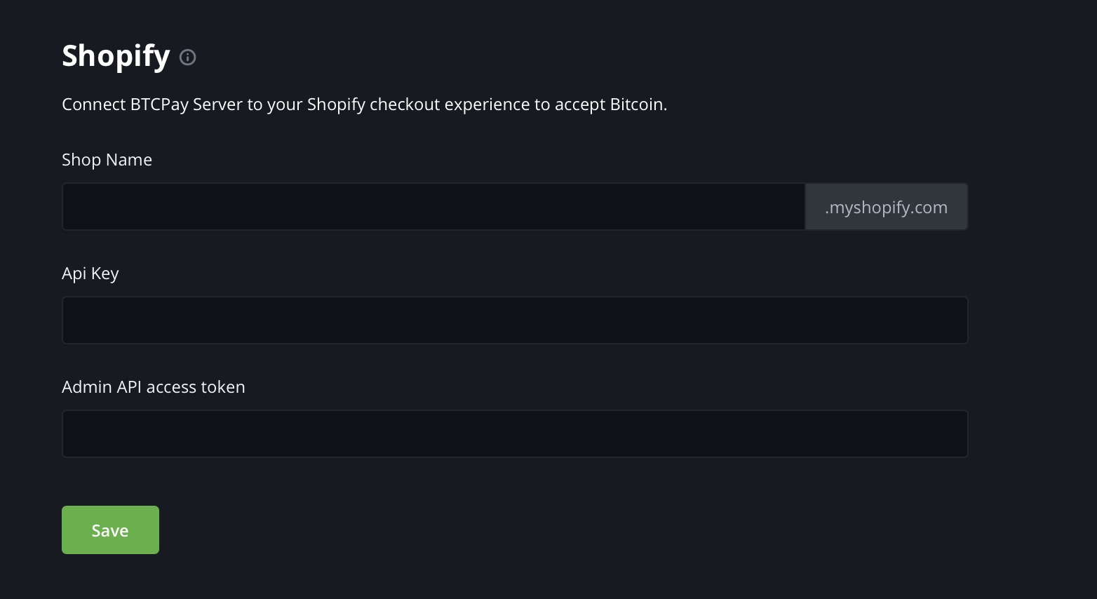Click the info icon beside the Shopify heading
This screenshot has height=599, width=1097.
[x=187, y=58]
